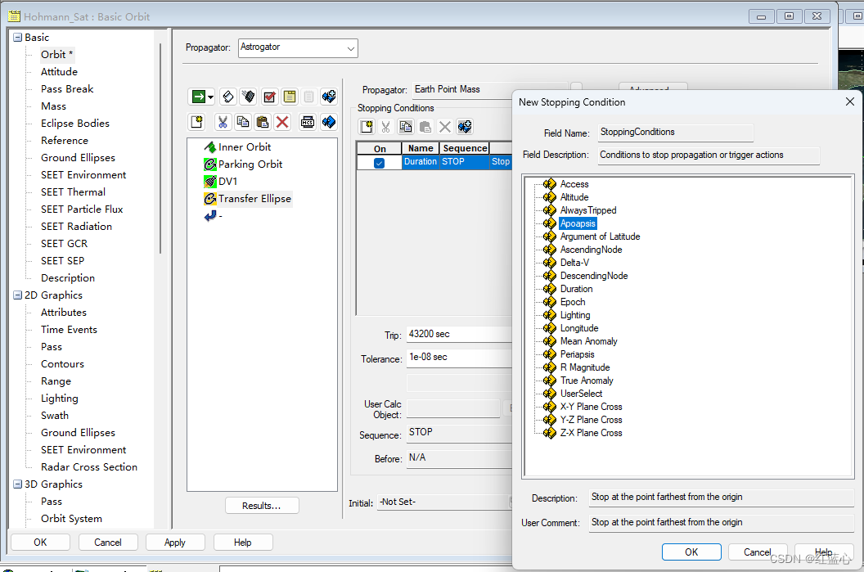Viewport: 864px width, 572px height.
Task: Click the clear graphics icon in MCS toolbar
Action: pyautogui.click(x=249, y=97)
